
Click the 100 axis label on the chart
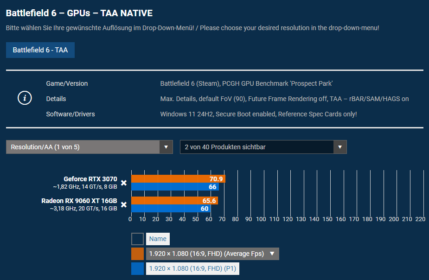click(x=261, y=219)
